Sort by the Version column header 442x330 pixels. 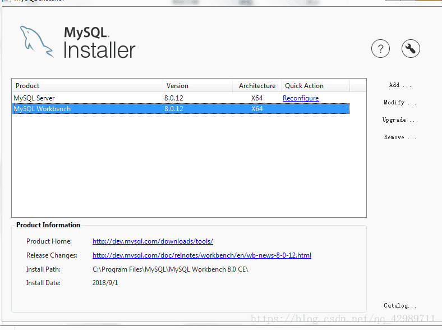point(197,85)
